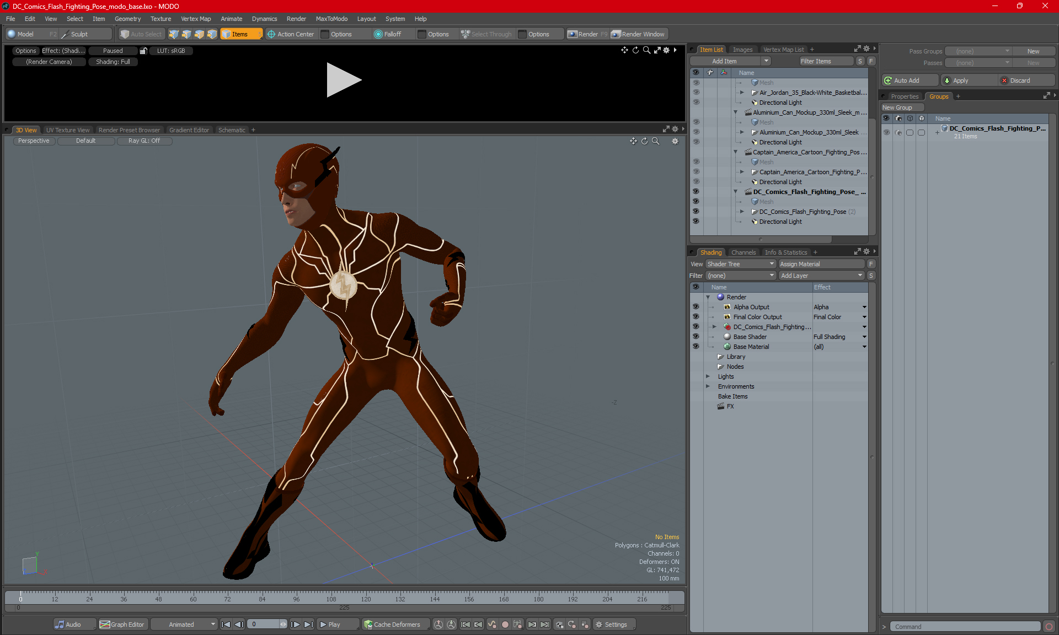This screenshot has height=635, width=1059.
Task: Go to first frame
Action: click(226, 625)
